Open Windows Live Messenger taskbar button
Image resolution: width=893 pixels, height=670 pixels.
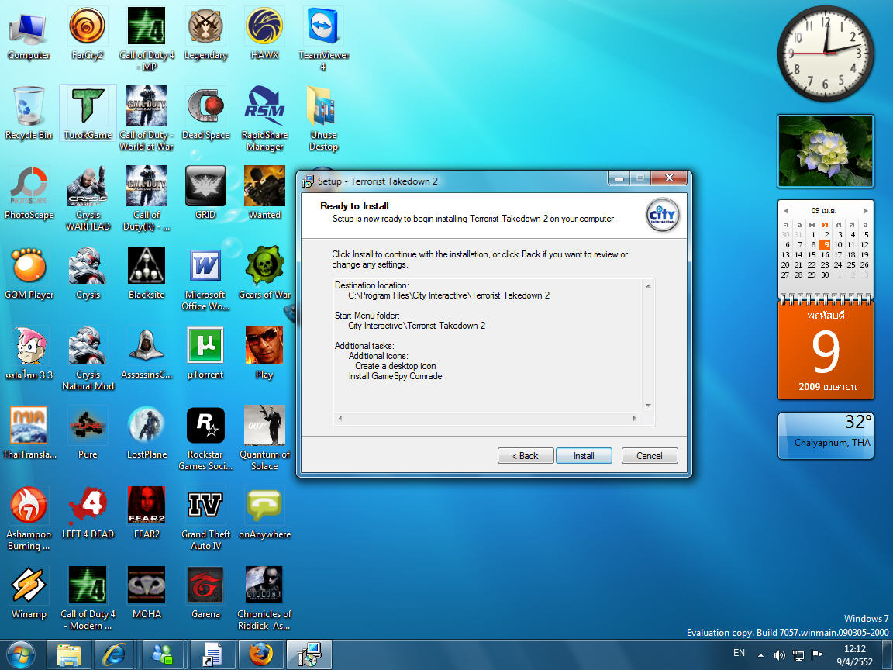click(163, 655)
